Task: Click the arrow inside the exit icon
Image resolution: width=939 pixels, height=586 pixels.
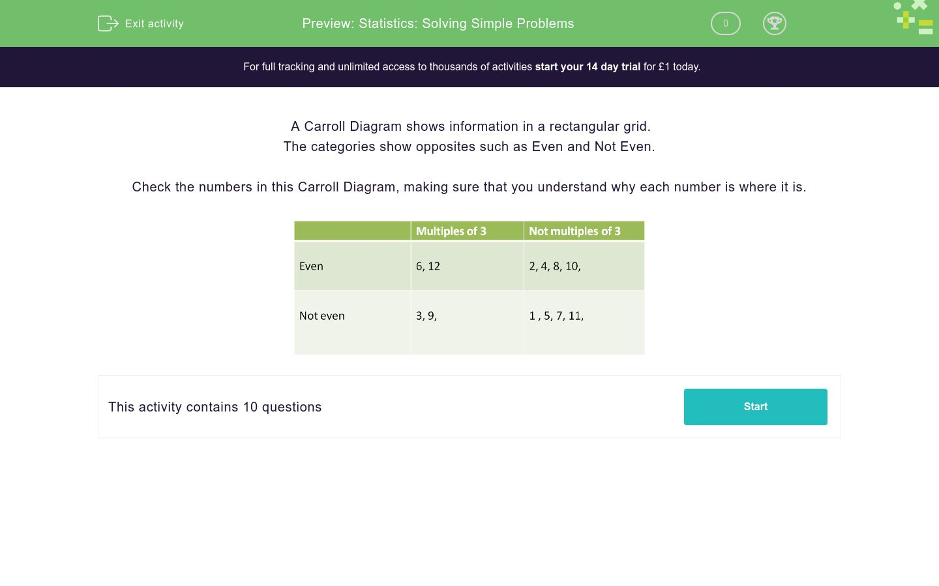Action: tap(111, 23)
